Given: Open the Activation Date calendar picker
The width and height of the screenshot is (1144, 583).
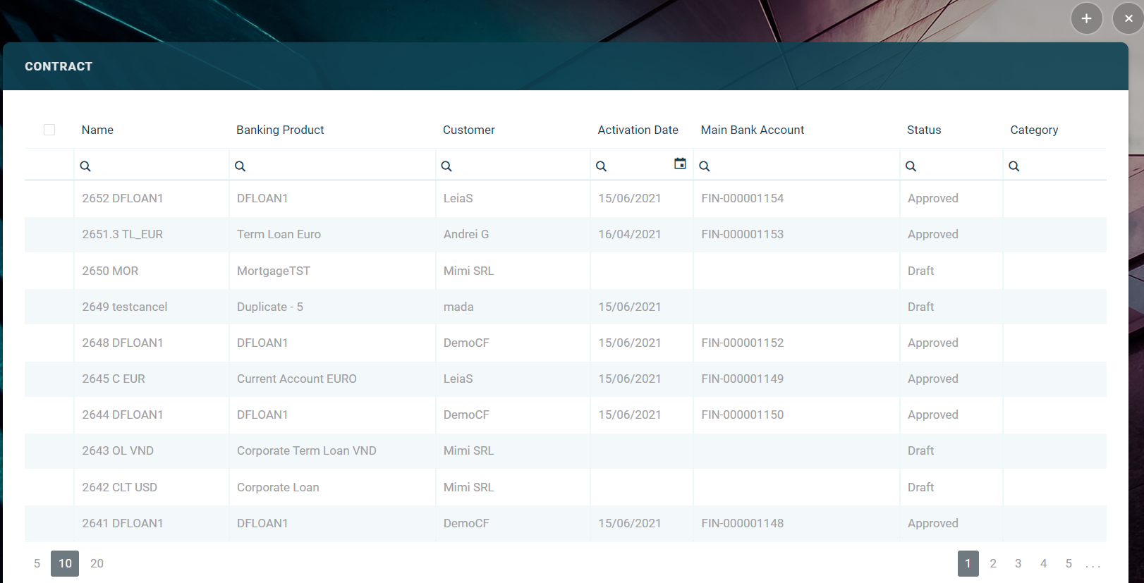Looking at the screenshot, I should 680,164.
